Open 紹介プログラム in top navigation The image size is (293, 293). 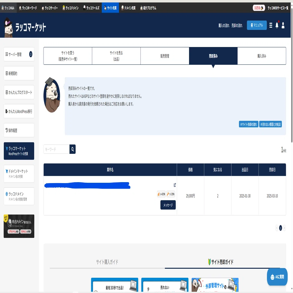pos(148,8)
